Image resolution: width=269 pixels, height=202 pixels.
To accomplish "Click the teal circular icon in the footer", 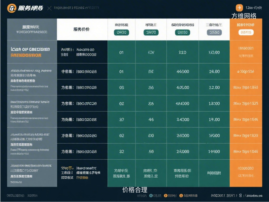I will [151, 196].
